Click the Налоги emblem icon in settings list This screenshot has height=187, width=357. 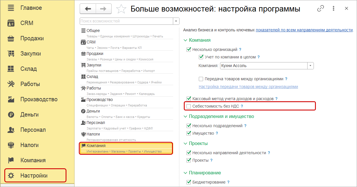pos(83,134)
